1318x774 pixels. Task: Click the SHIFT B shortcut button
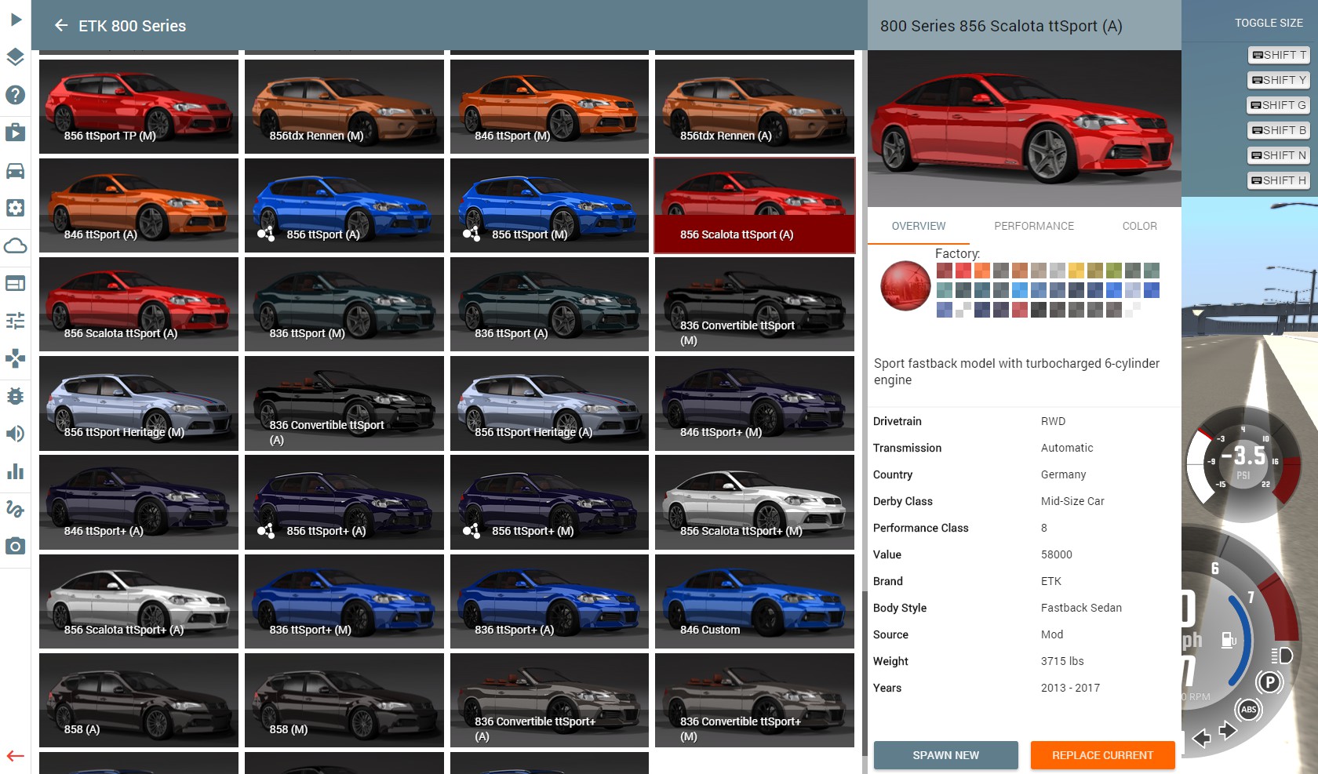pos(1279,130)
